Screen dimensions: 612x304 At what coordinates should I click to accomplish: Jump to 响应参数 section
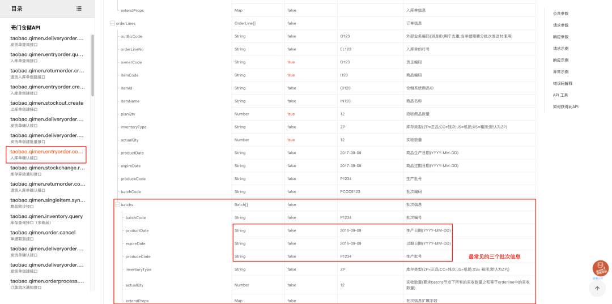pyautogui.click(x=560, y=37)
